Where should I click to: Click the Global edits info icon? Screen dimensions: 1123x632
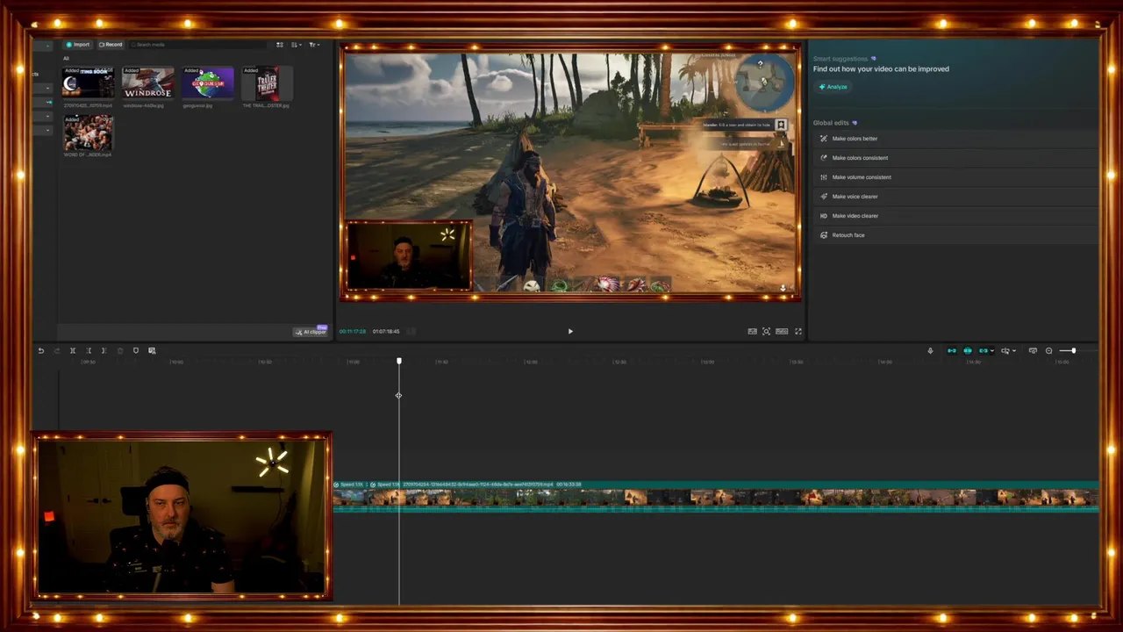pos(855,123)
